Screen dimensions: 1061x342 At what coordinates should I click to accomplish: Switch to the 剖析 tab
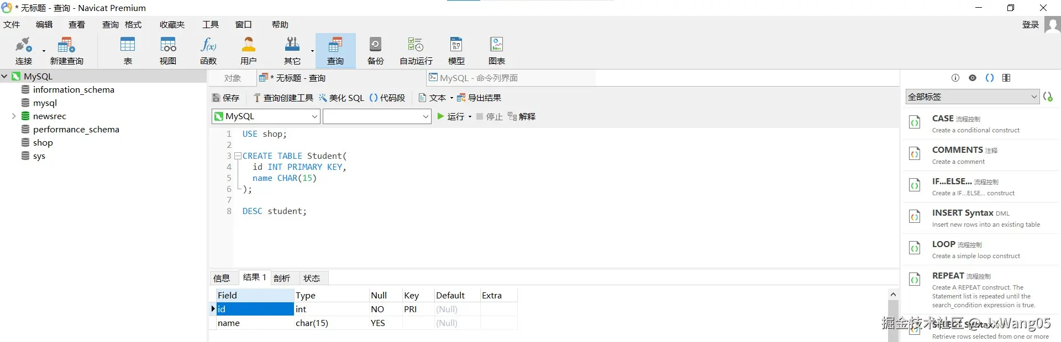[x=282, y=278]
